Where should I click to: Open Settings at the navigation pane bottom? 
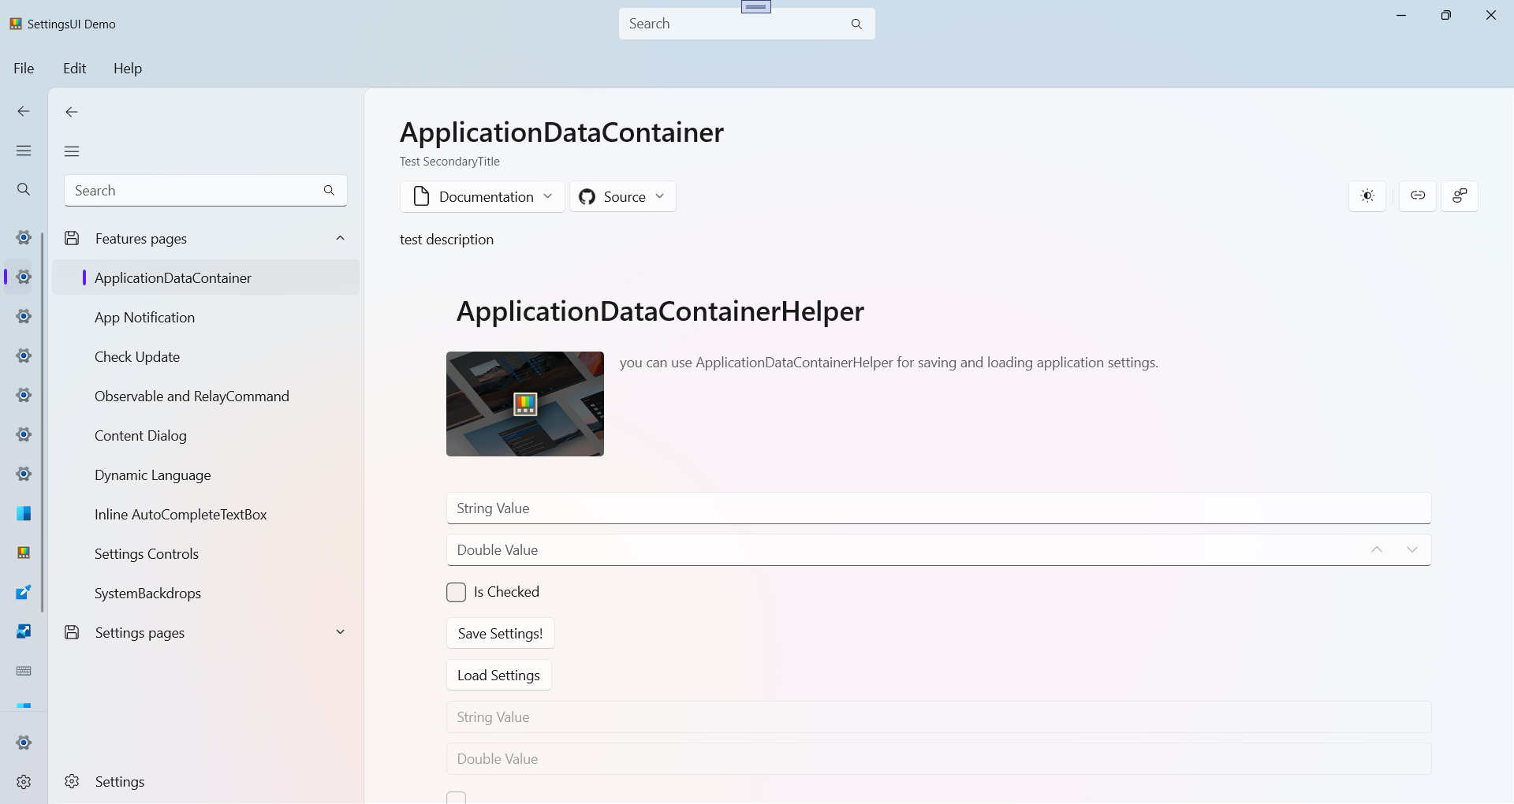pos(206,781)
